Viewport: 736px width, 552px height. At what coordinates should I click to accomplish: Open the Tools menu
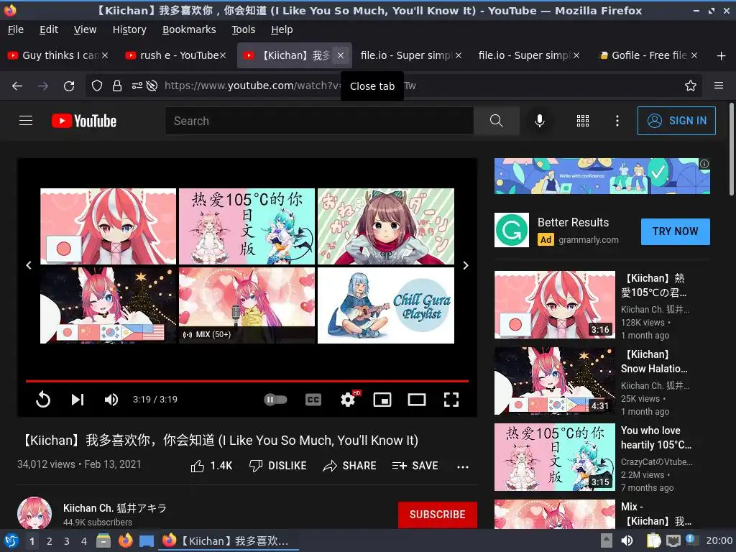[243, 29]
